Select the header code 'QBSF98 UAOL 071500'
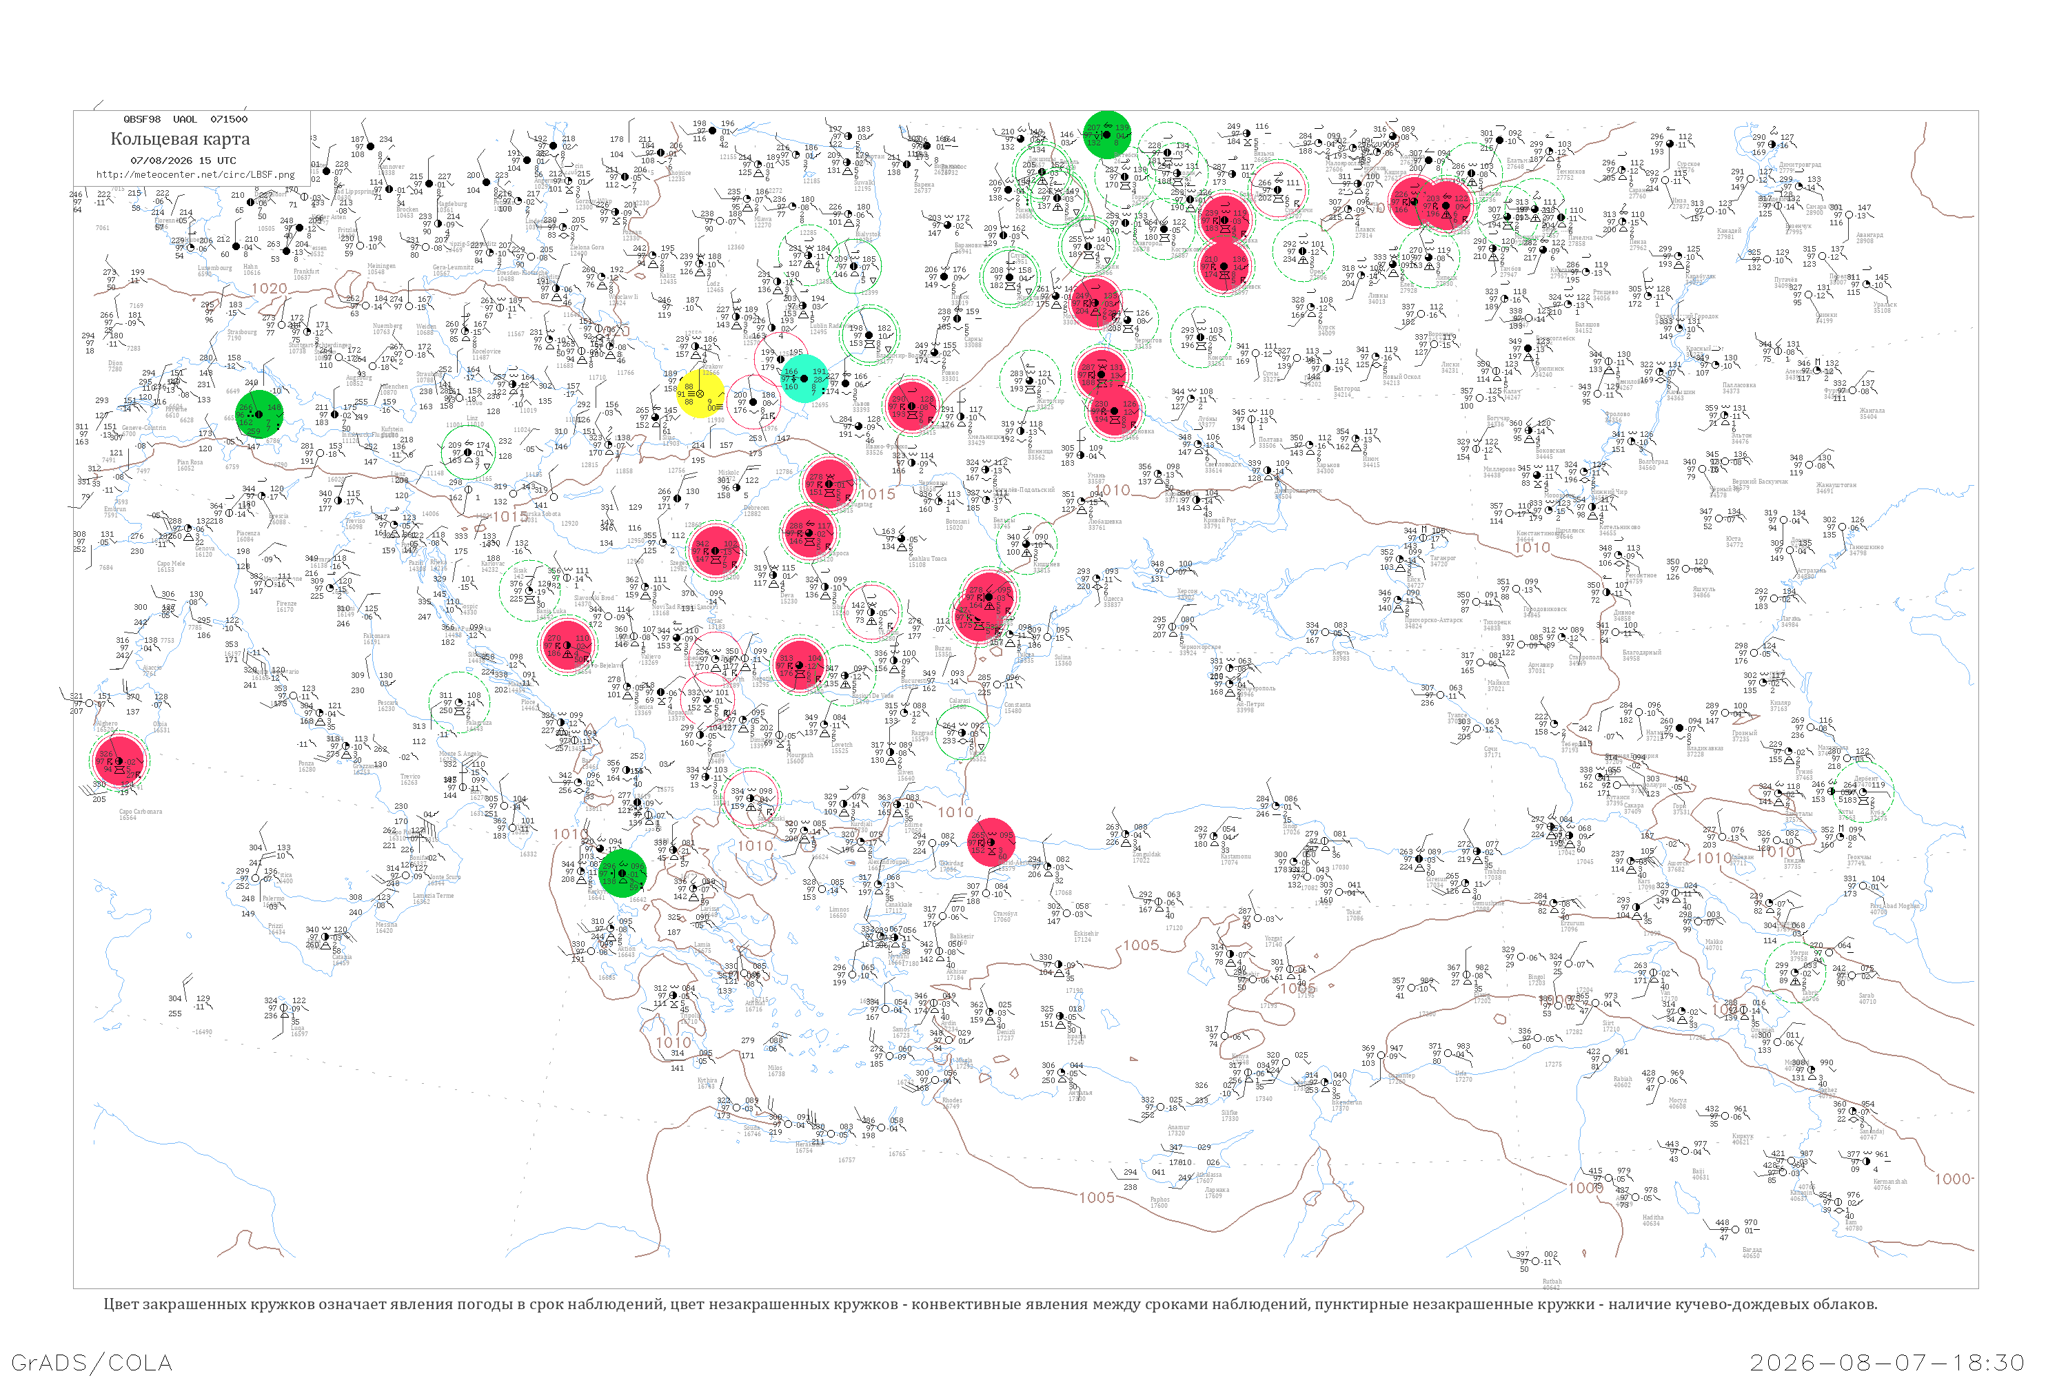The height and width of the screenshot is (1378, 2068). [185, 119]
